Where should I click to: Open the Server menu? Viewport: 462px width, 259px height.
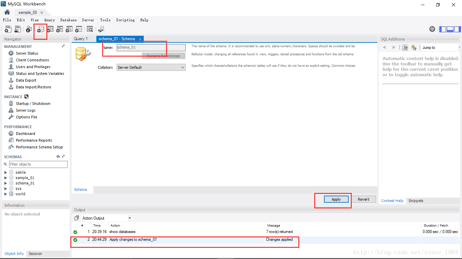[88, 20]
